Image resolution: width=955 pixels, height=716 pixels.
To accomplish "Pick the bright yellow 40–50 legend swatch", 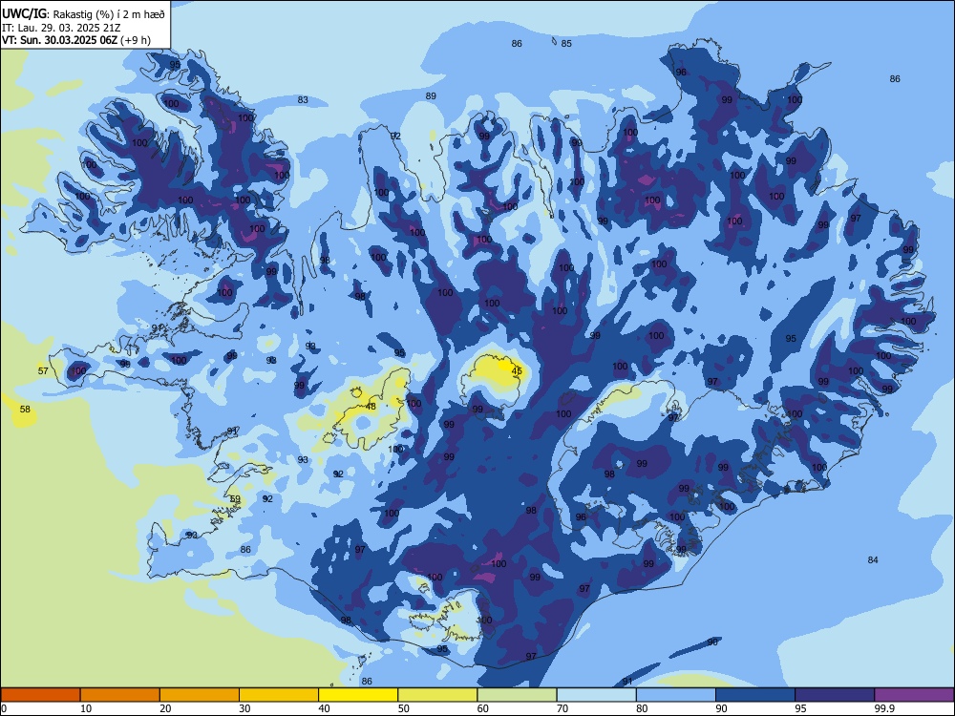I will pos(358,695).
